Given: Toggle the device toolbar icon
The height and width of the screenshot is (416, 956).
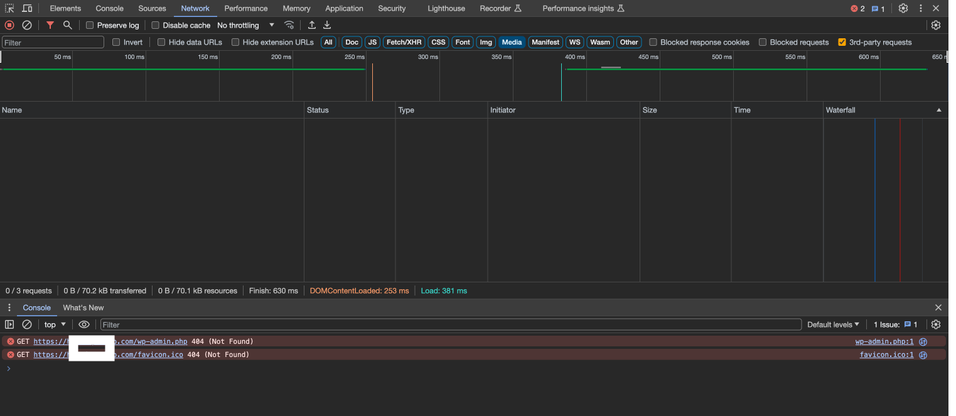Looking at the screenshot, I should coord(27,8).
